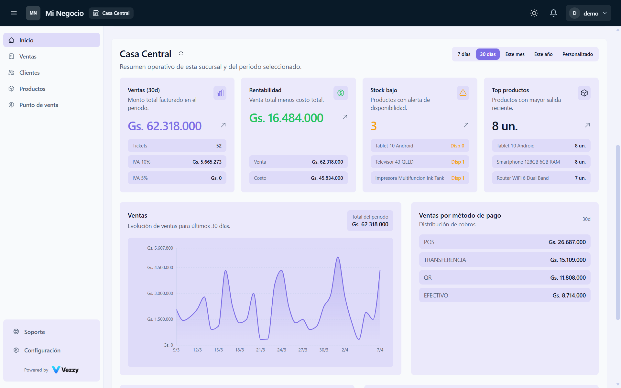The height and width of the screenshot is (388, 621).
Task: Click the 30d label in payment card
Action: tap(586, 219)
